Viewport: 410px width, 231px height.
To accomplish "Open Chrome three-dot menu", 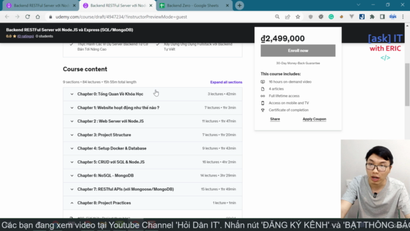I will pyautogui.click(x=403, y=17).
